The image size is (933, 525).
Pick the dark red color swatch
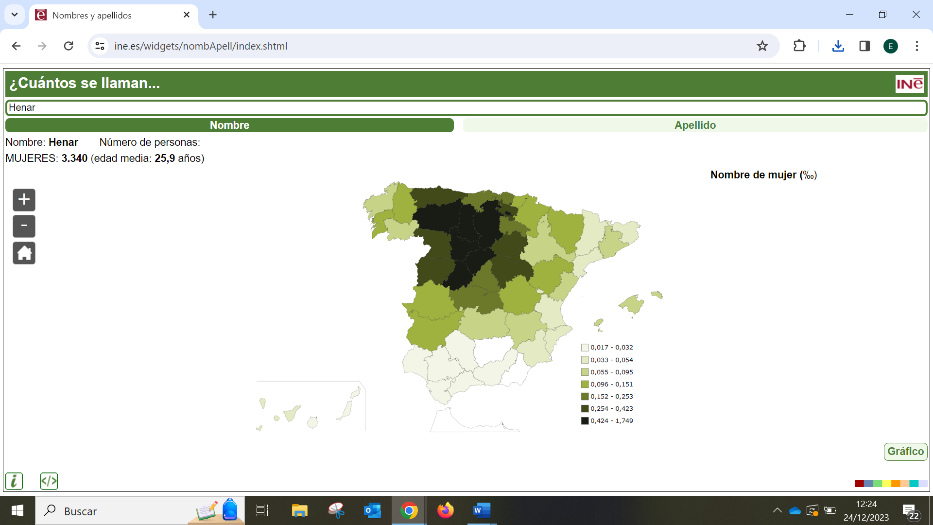coord(859,483)
